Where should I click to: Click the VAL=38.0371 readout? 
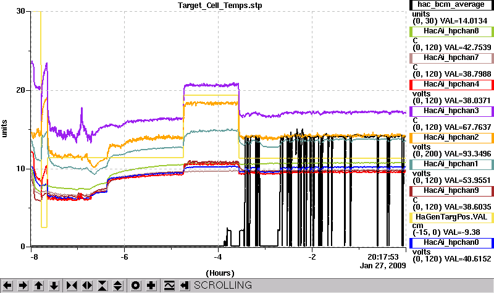[x=467, y=101]
